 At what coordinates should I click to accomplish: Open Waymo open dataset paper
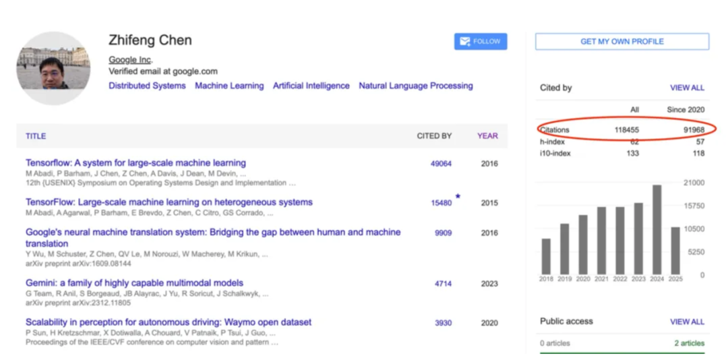coord(169,322)
